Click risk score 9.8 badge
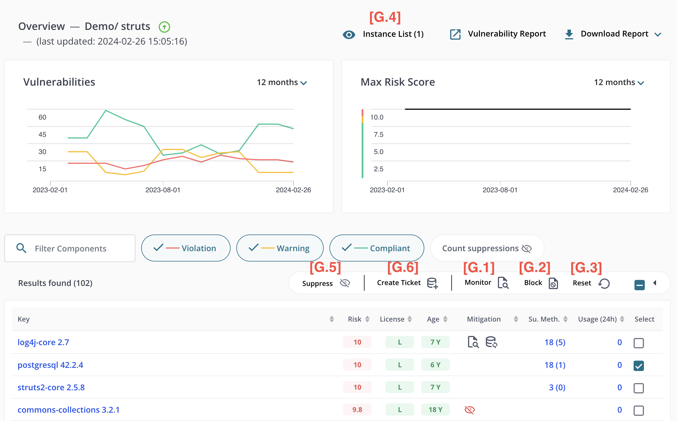The image size is (677, 421). [357, 410]
